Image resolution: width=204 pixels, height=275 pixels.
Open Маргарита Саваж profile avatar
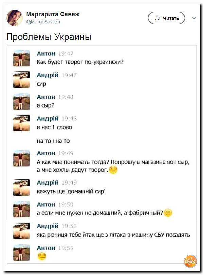[x=15, y=18]
